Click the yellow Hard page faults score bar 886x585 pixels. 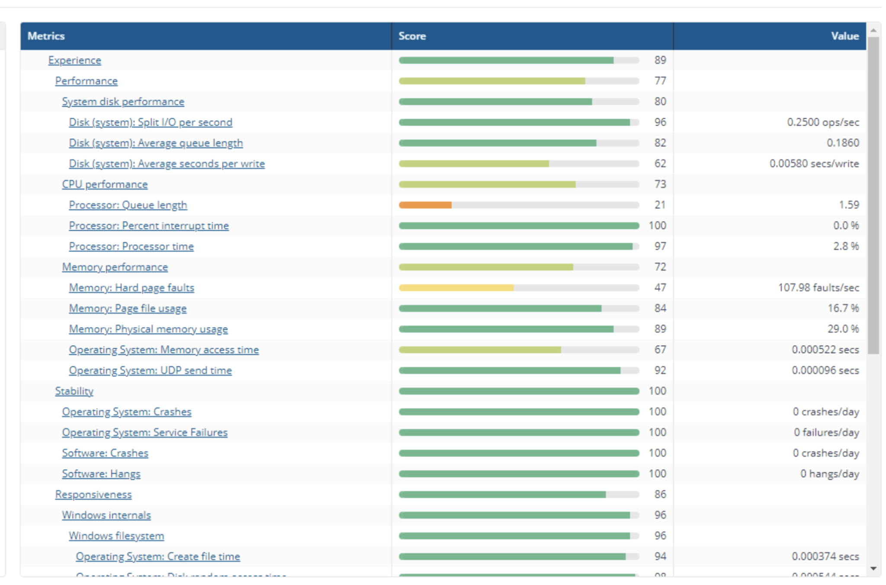coord(456,288)
